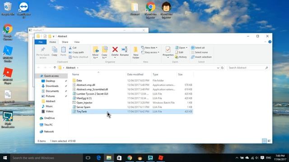The width and height of the screenshot is (289, 162).
Task: Expand the Abstract breadcrumb arrow
Action: pos(78,68)
